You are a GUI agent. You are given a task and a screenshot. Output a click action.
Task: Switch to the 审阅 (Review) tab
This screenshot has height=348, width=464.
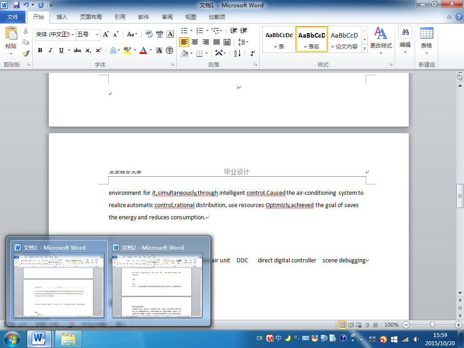click(167, 17)
